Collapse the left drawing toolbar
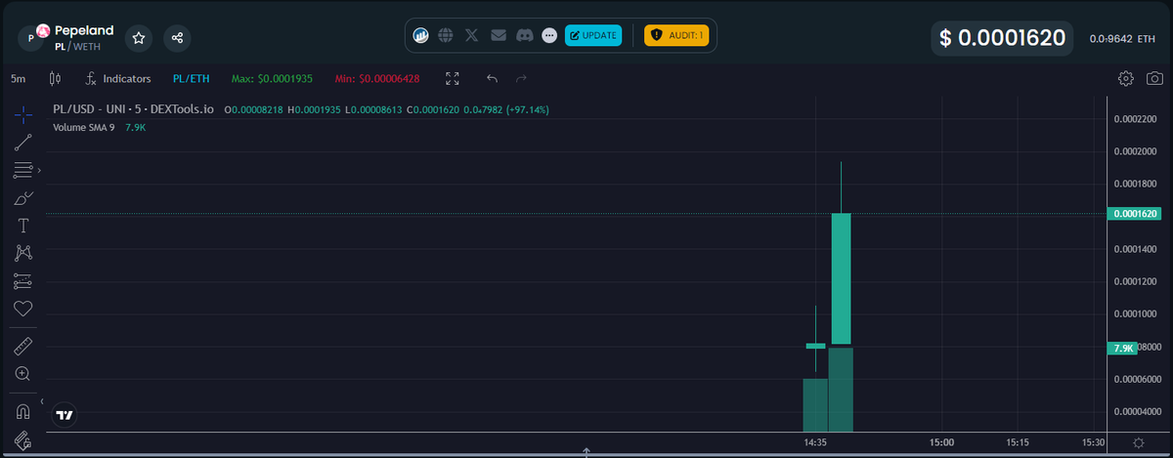This screenshot has height=458, width=1173. pos(42,401)
